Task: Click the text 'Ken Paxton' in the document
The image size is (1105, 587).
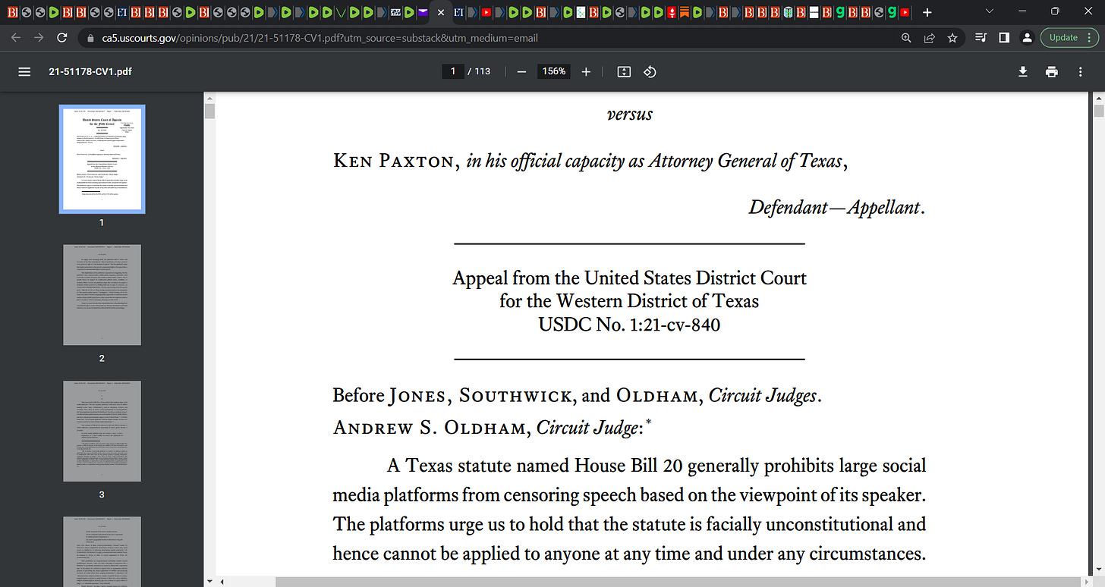Action: click(395, 162)
